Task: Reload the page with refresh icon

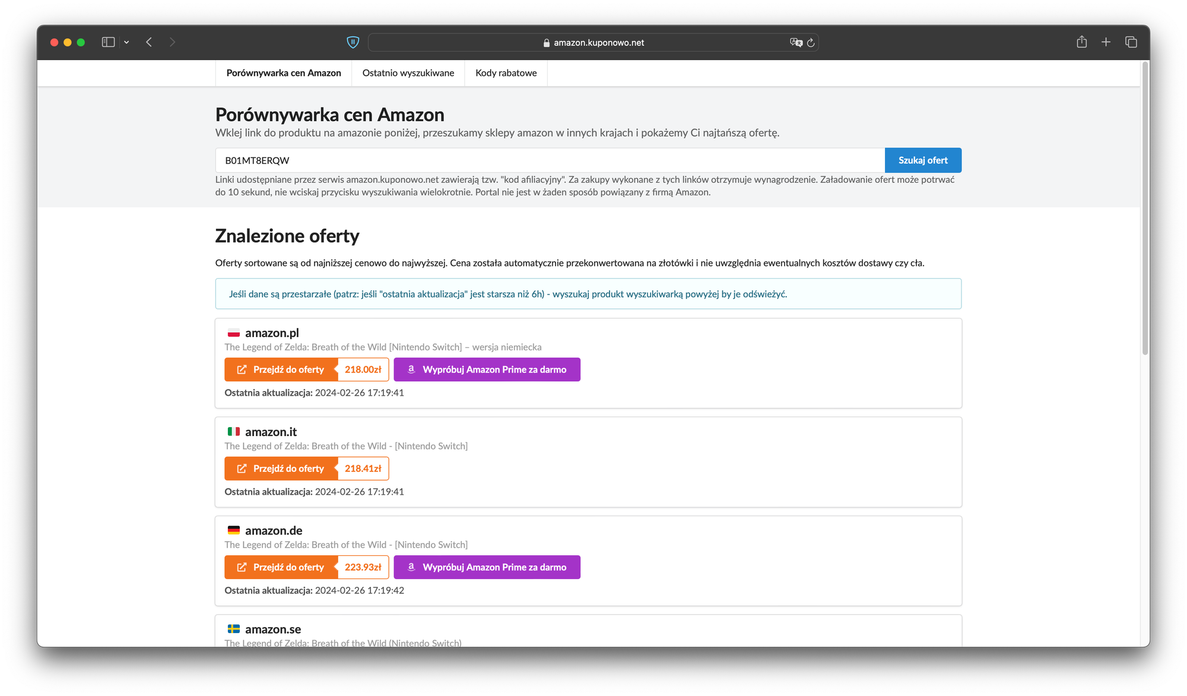Action: tap(811, 43)
